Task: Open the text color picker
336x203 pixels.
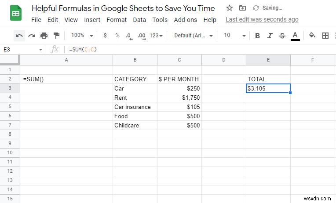Action: pos(295,36)
